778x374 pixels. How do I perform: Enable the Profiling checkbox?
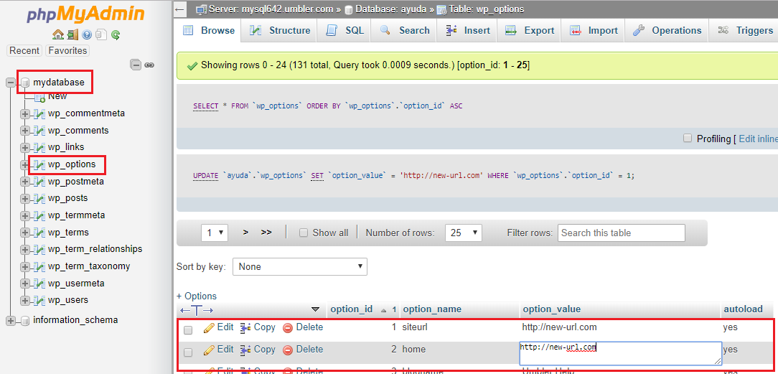(687, 139)
